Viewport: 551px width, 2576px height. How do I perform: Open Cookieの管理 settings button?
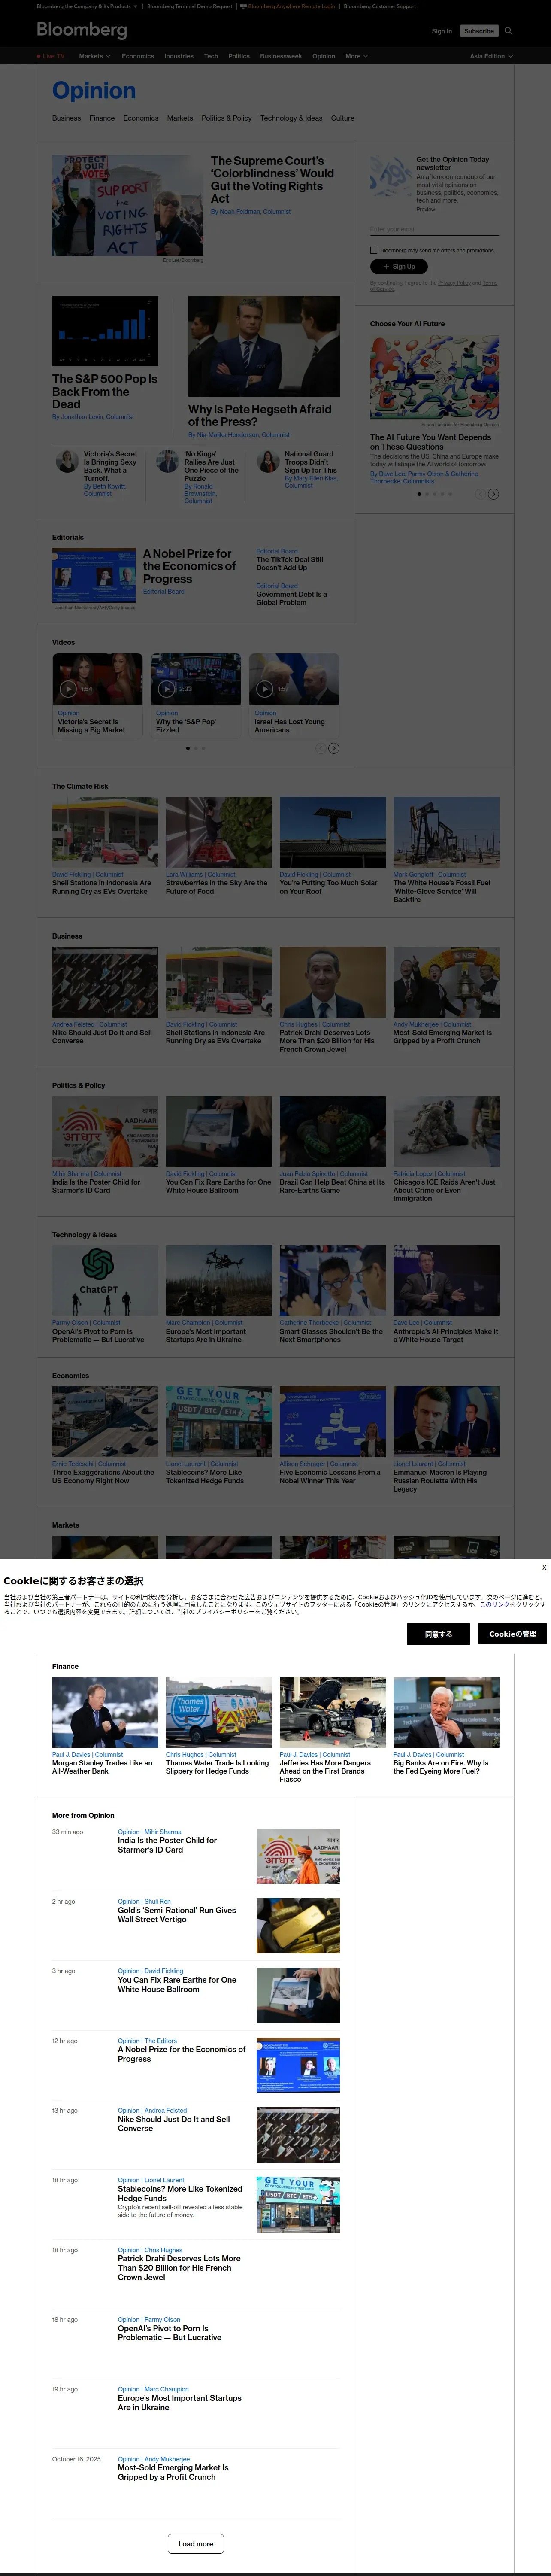513,1634
